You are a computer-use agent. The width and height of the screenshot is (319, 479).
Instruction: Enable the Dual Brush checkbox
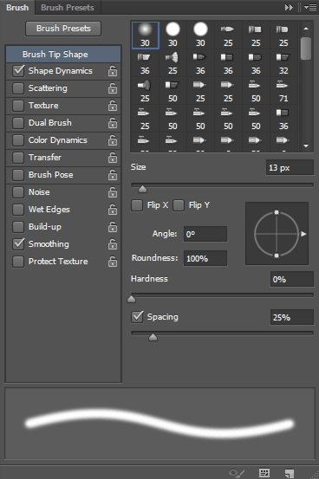(18, 123)
